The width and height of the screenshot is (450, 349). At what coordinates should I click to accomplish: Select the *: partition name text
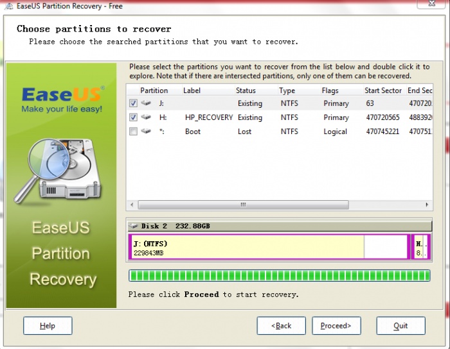161,132
